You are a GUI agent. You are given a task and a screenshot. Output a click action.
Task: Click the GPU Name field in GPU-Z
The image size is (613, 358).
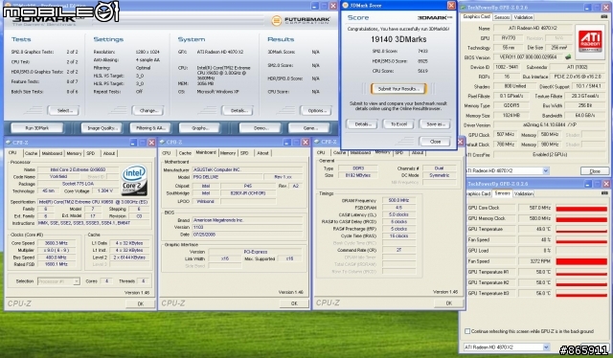tap(533, 28)
